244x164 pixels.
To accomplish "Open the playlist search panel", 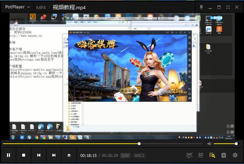I will 212,155.
